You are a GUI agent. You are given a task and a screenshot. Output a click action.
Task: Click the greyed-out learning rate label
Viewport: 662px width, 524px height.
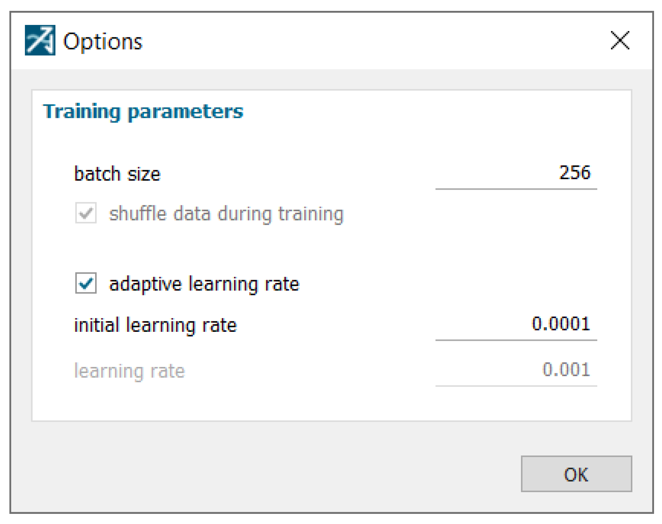(x=130, y=371)
